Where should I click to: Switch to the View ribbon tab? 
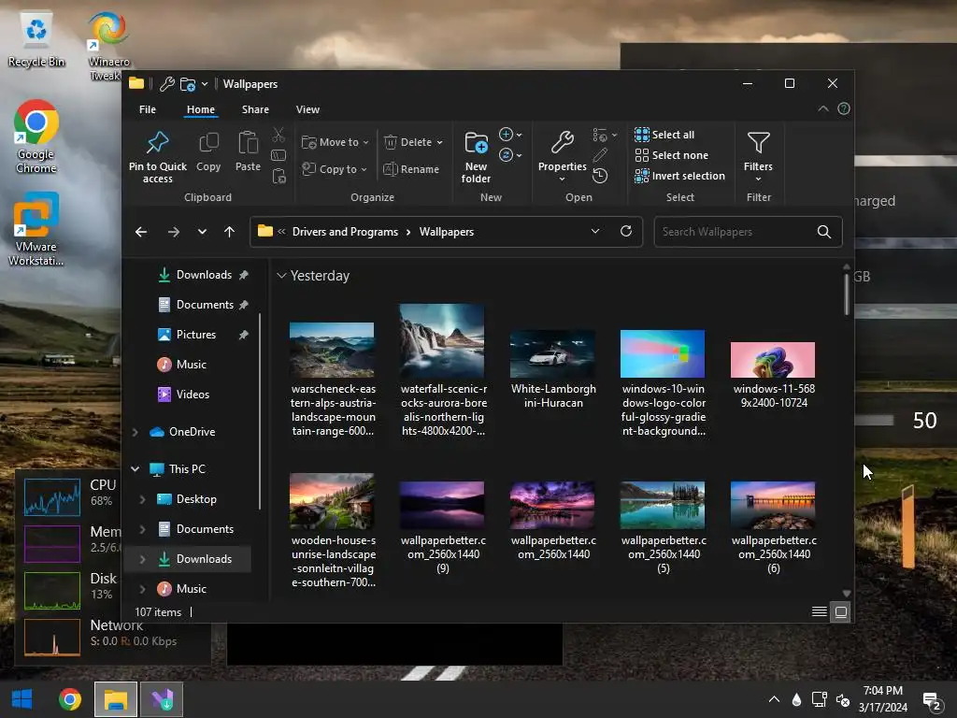[307, 109]
